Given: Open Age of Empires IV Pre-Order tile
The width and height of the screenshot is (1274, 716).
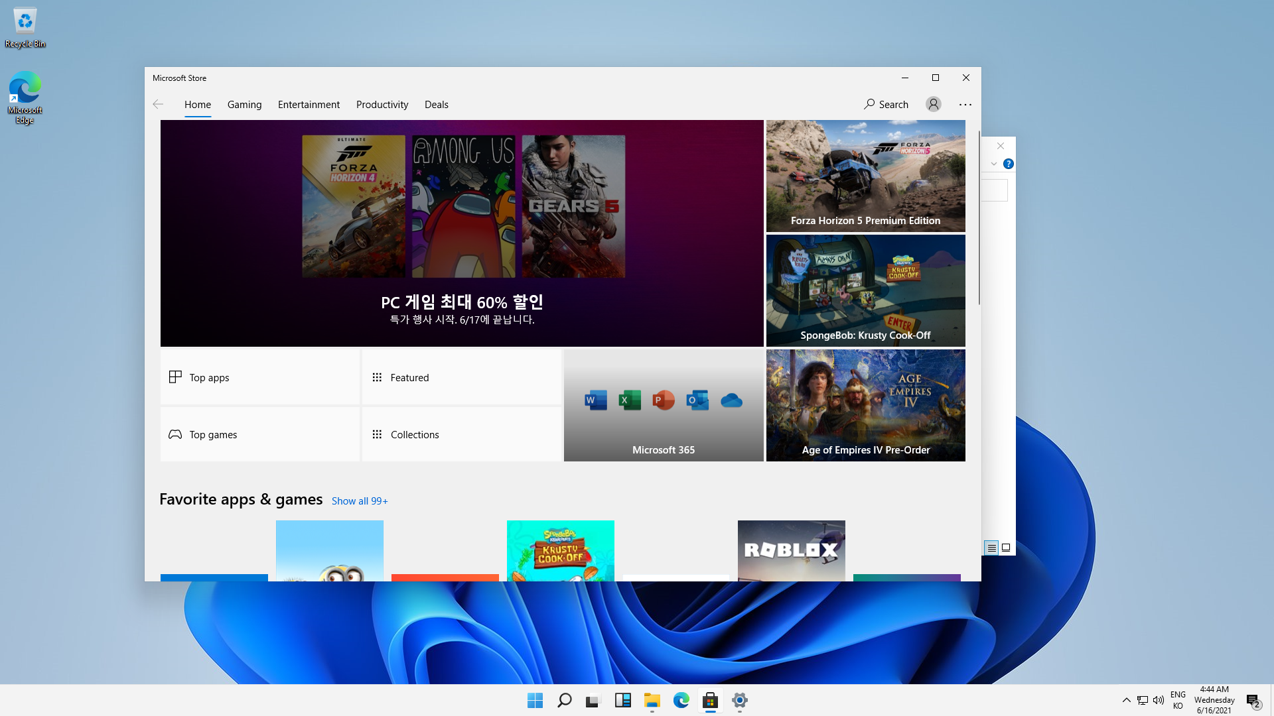Looking at the screenshot, I should [865, 405].
